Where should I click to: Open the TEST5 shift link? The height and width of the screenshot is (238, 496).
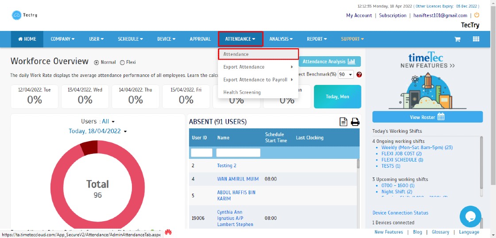pyautogui.click(x=391, y=166)
